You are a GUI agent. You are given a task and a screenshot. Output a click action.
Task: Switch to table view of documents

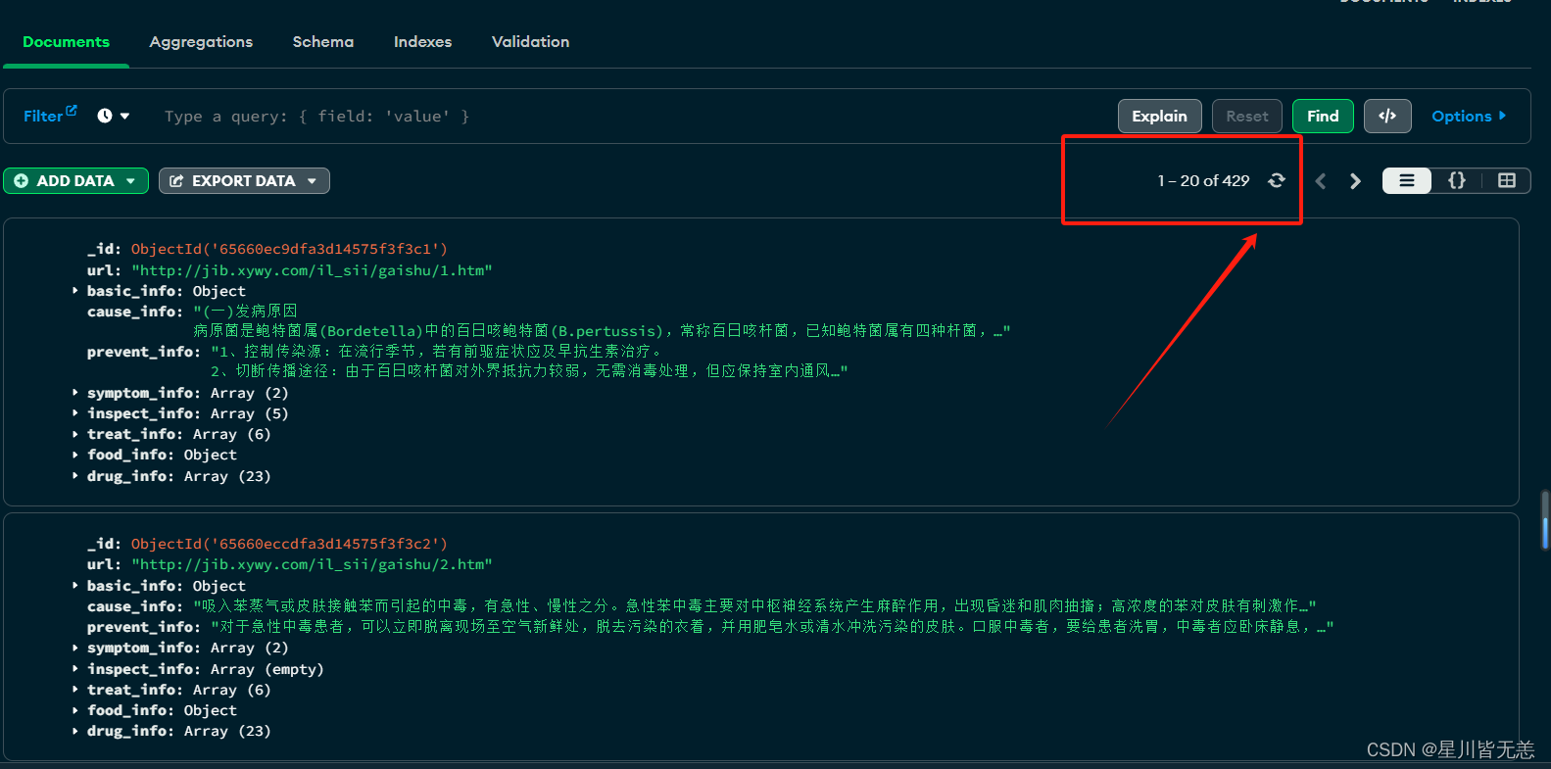(x=1506, y=180)
